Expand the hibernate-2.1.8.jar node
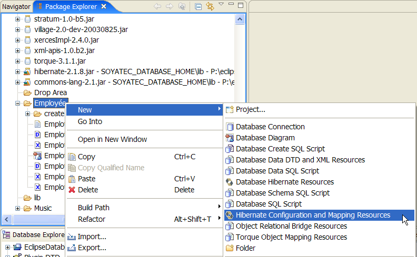This screenshot has height=257, width=417. tap(17, 71)
